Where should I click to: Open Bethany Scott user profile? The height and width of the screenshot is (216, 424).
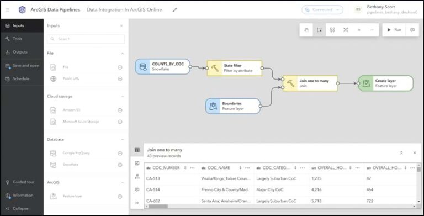coord(386,10)
